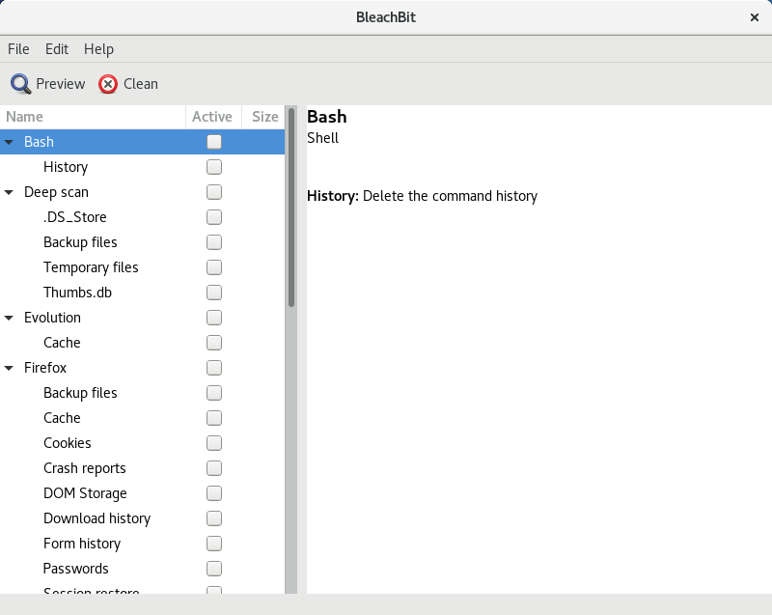The height and width of the screenshot is (615, 772).
Task: Select the Bash row label
Action: click(39, 142)
